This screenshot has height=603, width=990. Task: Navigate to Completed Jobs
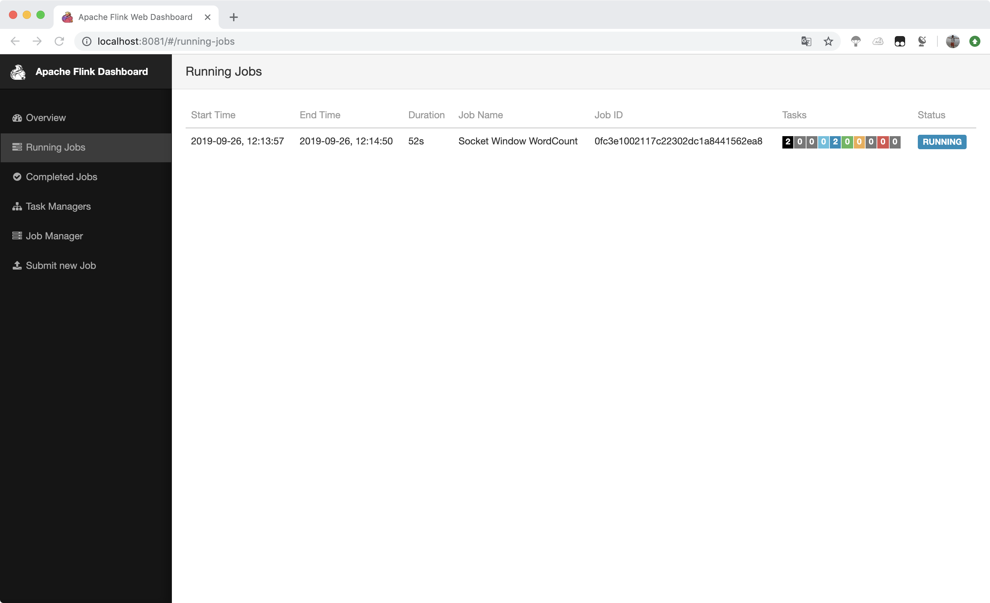[x=62, y=176]
